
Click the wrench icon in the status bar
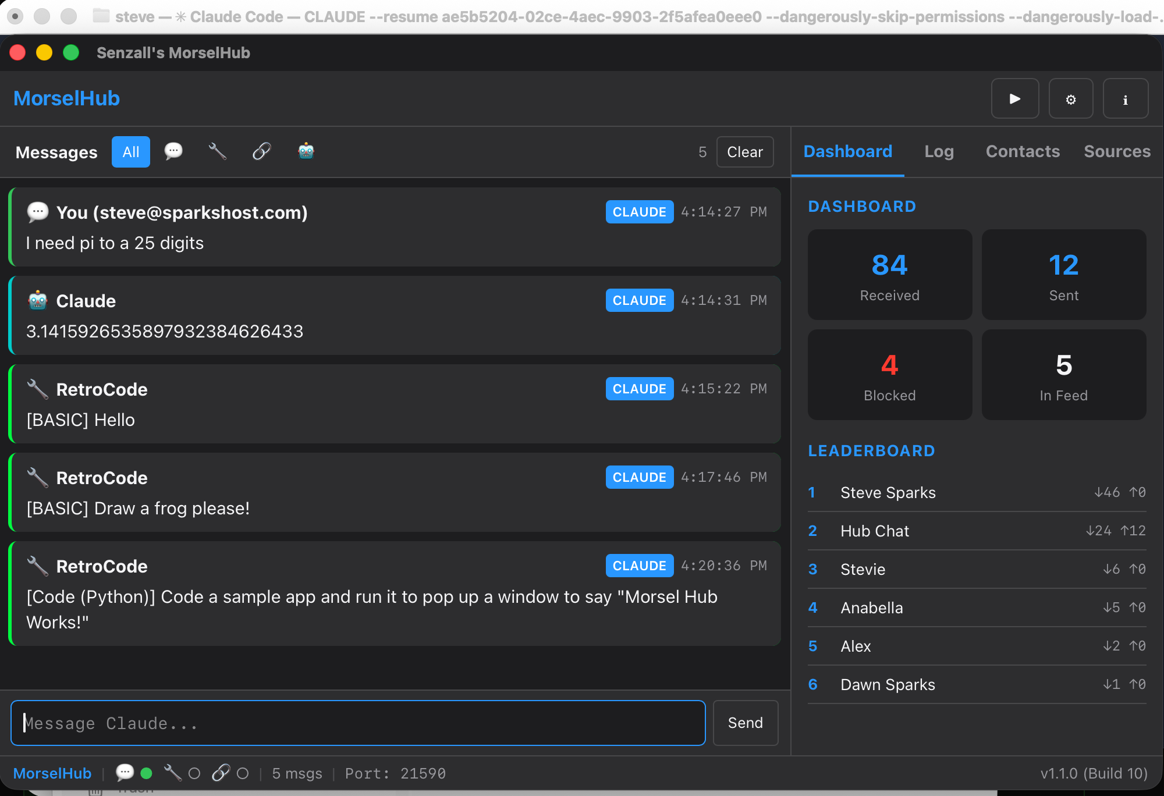pos(173,773)
